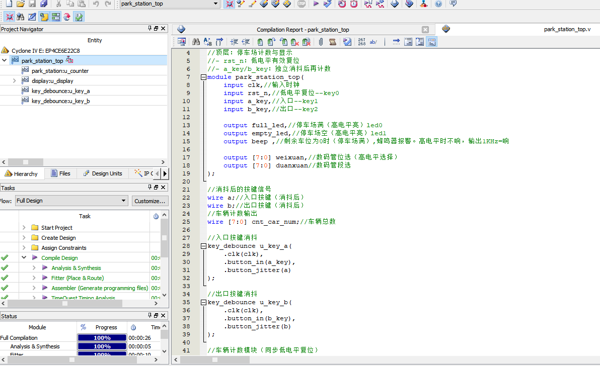
Task: Collapse the Compile Design task
Action: (24, 257)
